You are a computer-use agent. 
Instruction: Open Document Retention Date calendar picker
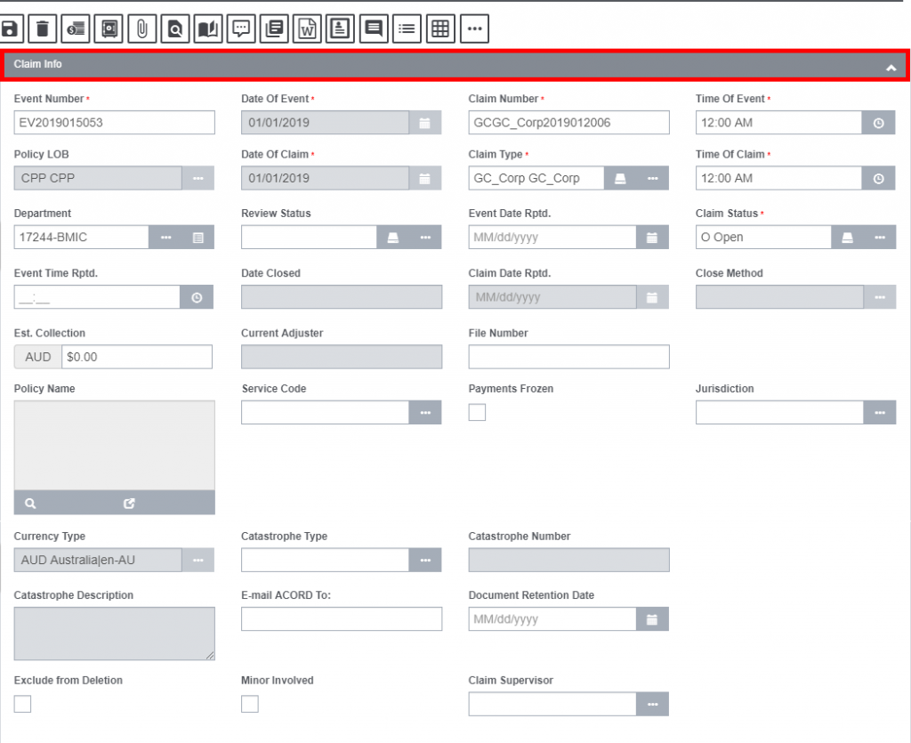pos(652,619)
